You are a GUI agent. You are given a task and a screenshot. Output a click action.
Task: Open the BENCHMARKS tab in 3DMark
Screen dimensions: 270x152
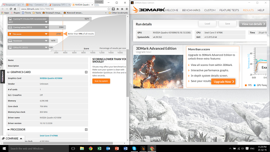[191, 10]
